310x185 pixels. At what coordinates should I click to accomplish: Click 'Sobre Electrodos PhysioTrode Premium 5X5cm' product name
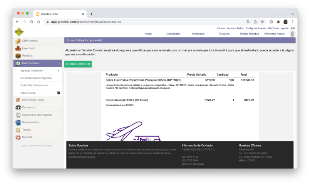coord(143,80)
